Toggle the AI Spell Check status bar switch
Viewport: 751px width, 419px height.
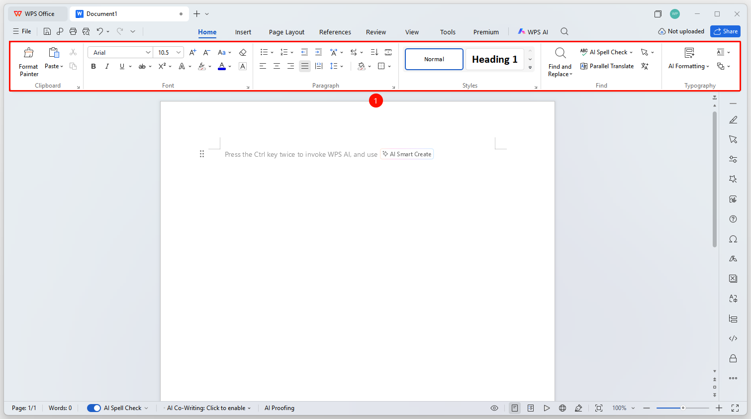(94, 408)
